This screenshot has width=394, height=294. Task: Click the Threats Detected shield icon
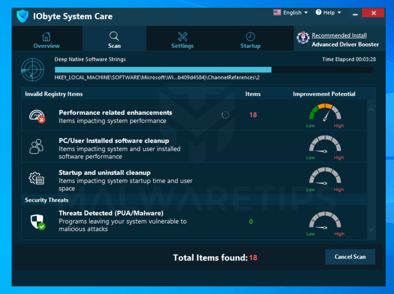coord(38,222)
